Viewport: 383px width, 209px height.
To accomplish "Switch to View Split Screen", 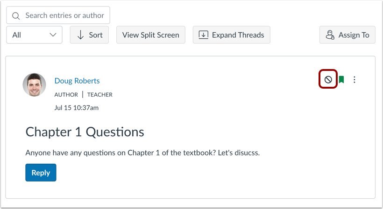I will click(150, 35).
